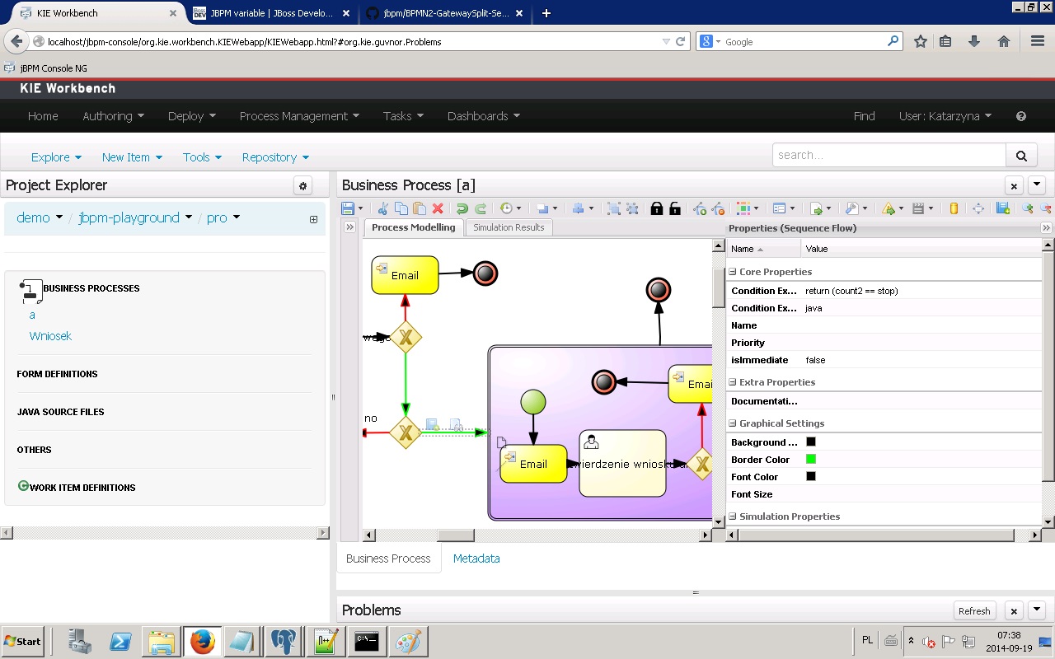Click the form generation icon
The height and width of the screenshot is (659, 1055).
pos(779,208)
